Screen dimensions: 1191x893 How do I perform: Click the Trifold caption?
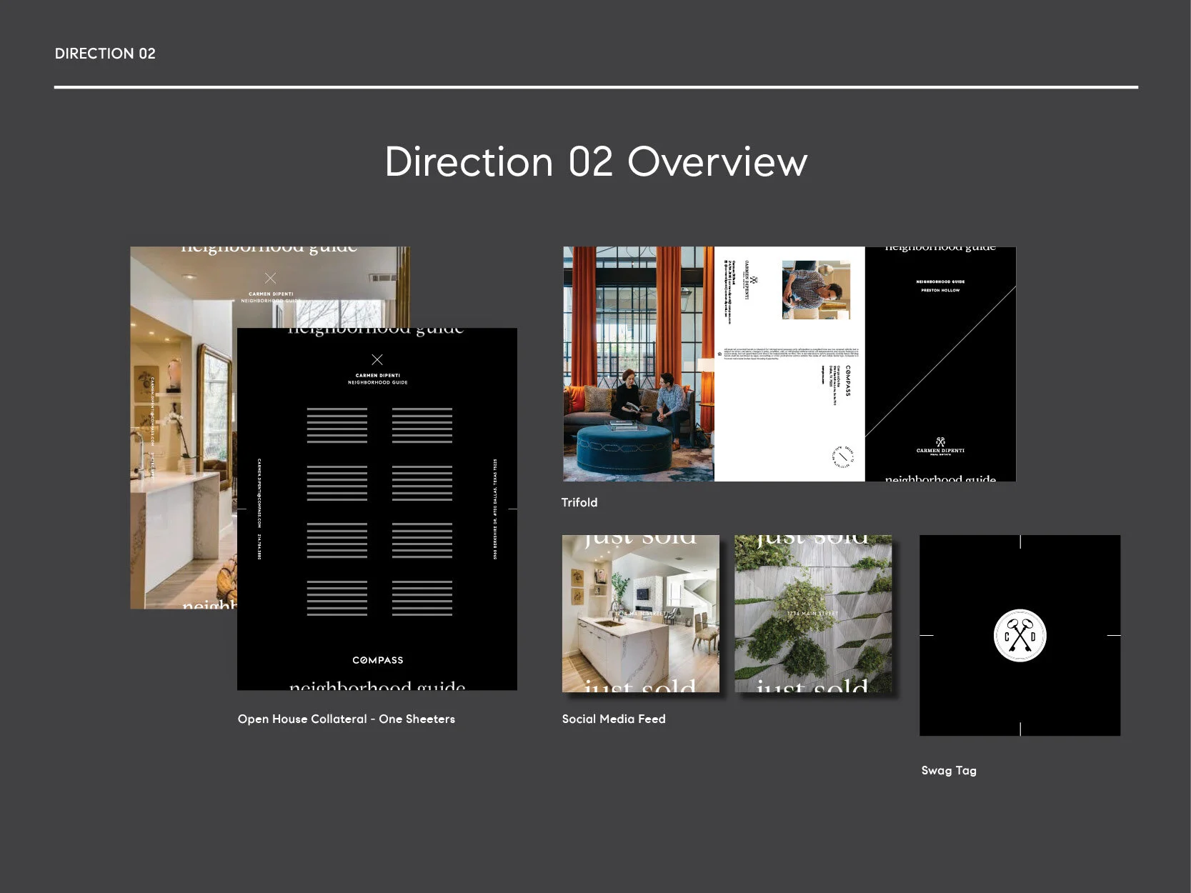(579, 502)
